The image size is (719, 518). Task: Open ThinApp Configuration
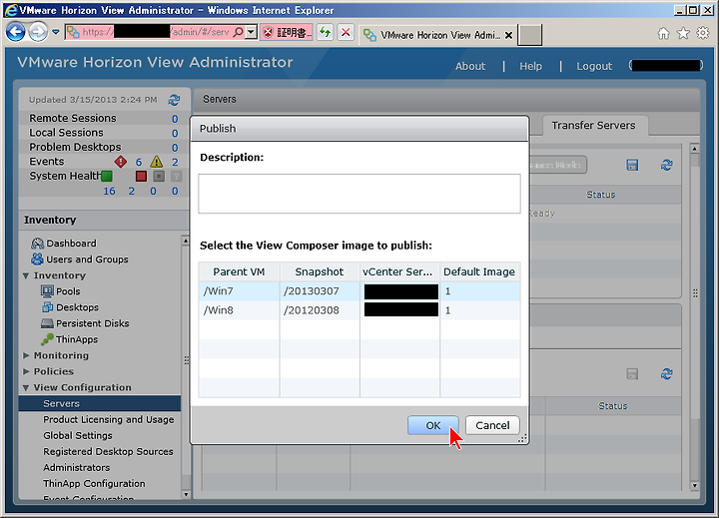94,484
